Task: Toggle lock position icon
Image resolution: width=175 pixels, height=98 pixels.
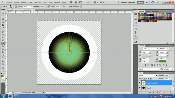Action: tap(148, 79)
